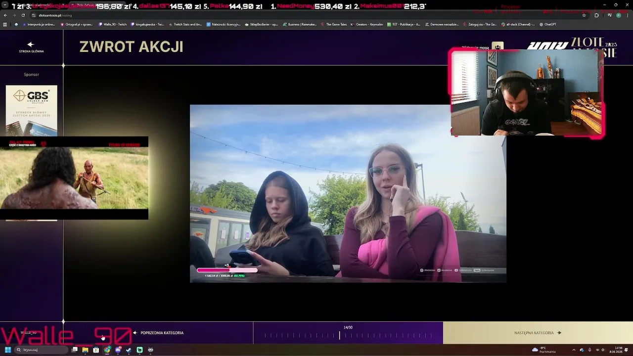Image resolution: width=633 pixels, height=356 pixels.
Task: Open 'Business | Rainmake...' bookmark
Action: [x=300, y=24]
